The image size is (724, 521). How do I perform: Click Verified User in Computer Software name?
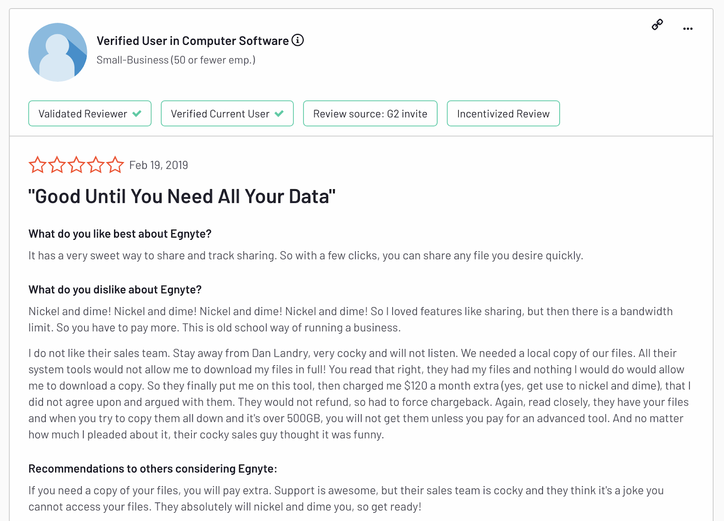click(192, 41)
